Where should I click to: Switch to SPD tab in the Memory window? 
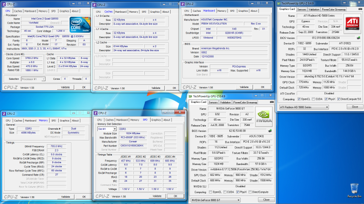pos(53,121)
